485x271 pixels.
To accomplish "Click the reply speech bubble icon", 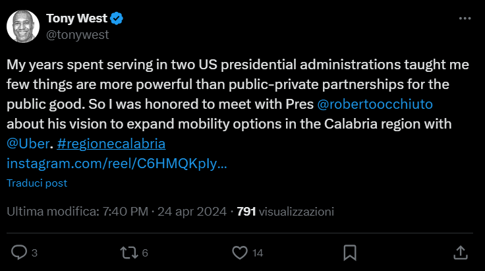I will tap(20, 252).
